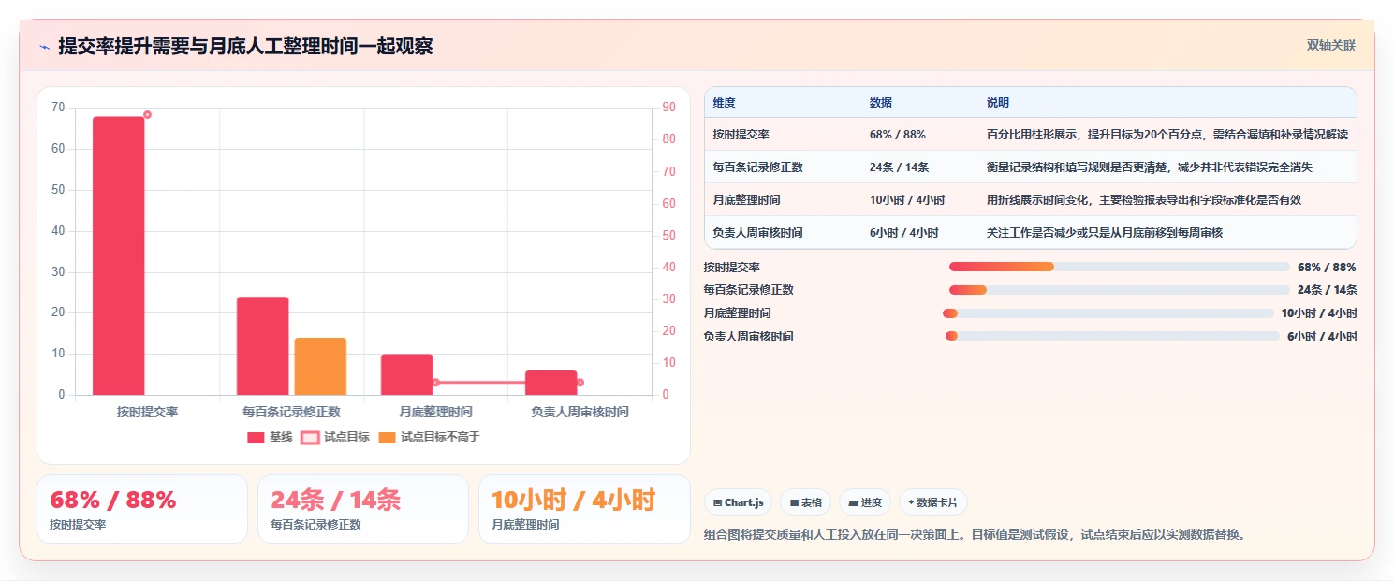Click the 70 tick on left axis

(59, 108)
